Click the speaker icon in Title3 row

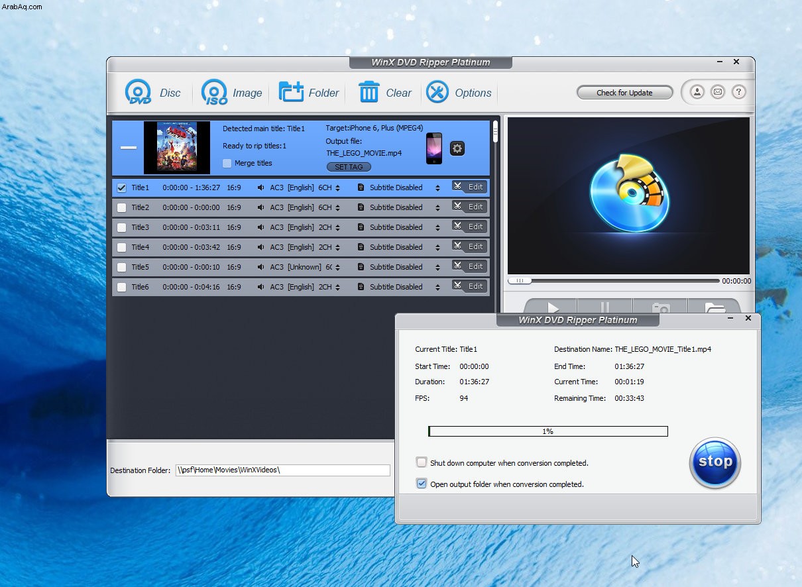260,227
